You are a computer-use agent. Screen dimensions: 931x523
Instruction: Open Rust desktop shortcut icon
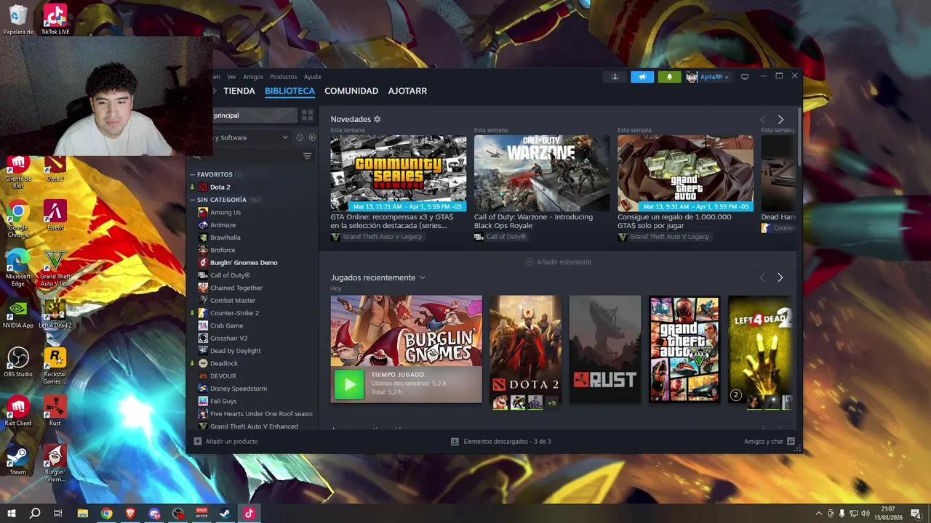pyautogui.click(x=55, y=406)
